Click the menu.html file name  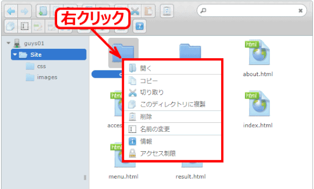(124, 176)
